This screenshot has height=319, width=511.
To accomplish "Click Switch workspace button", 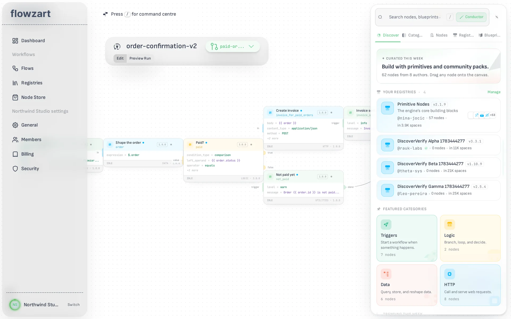I will [73, 305].
